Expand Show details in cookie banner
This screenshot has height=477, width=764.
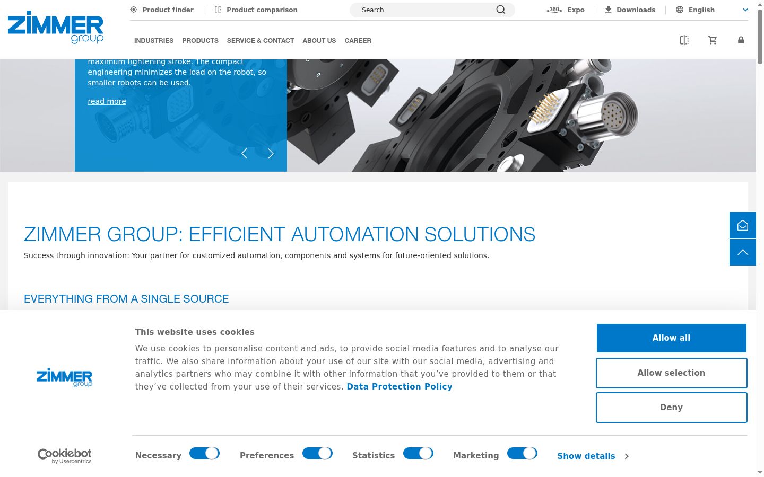click(x=593, y=456)
